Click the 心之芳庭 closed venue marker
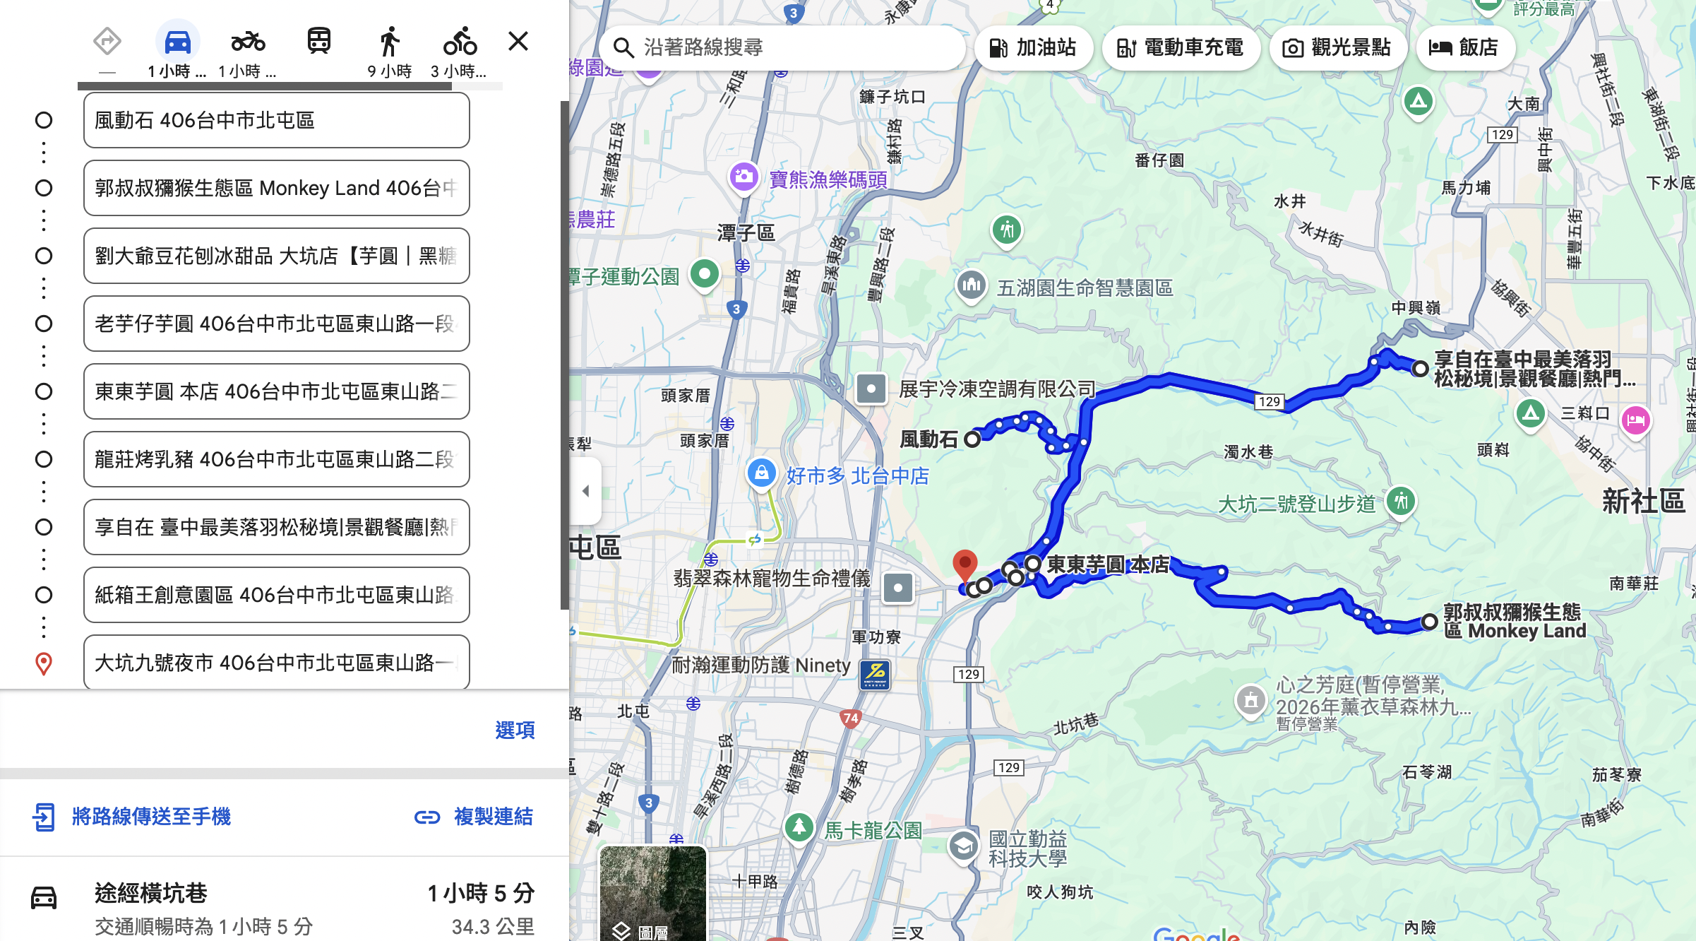Screen dimensions: 1696x941 point(1250,701)
